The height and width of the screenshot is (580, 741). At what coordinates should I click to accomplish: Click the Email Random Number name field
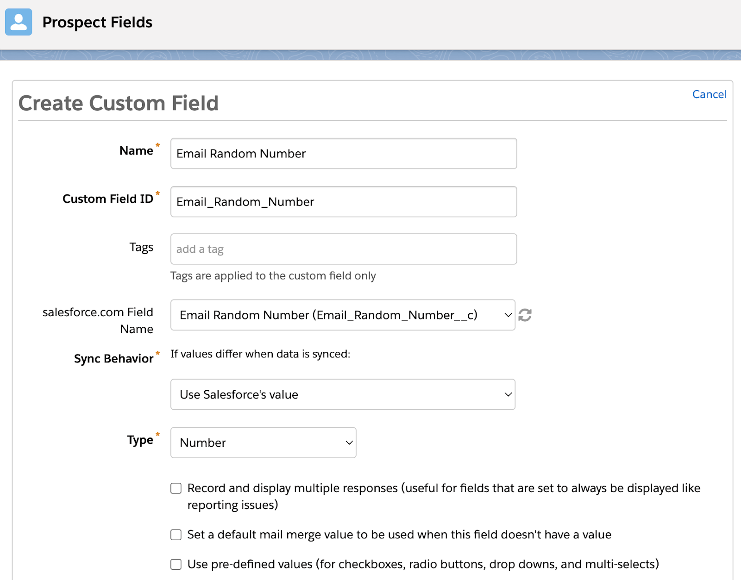click(x=344, y=154)
